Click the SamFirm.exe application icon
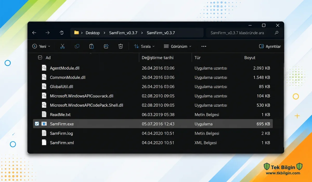This screenshot has width=312, height=182. [x=44, y=124]
